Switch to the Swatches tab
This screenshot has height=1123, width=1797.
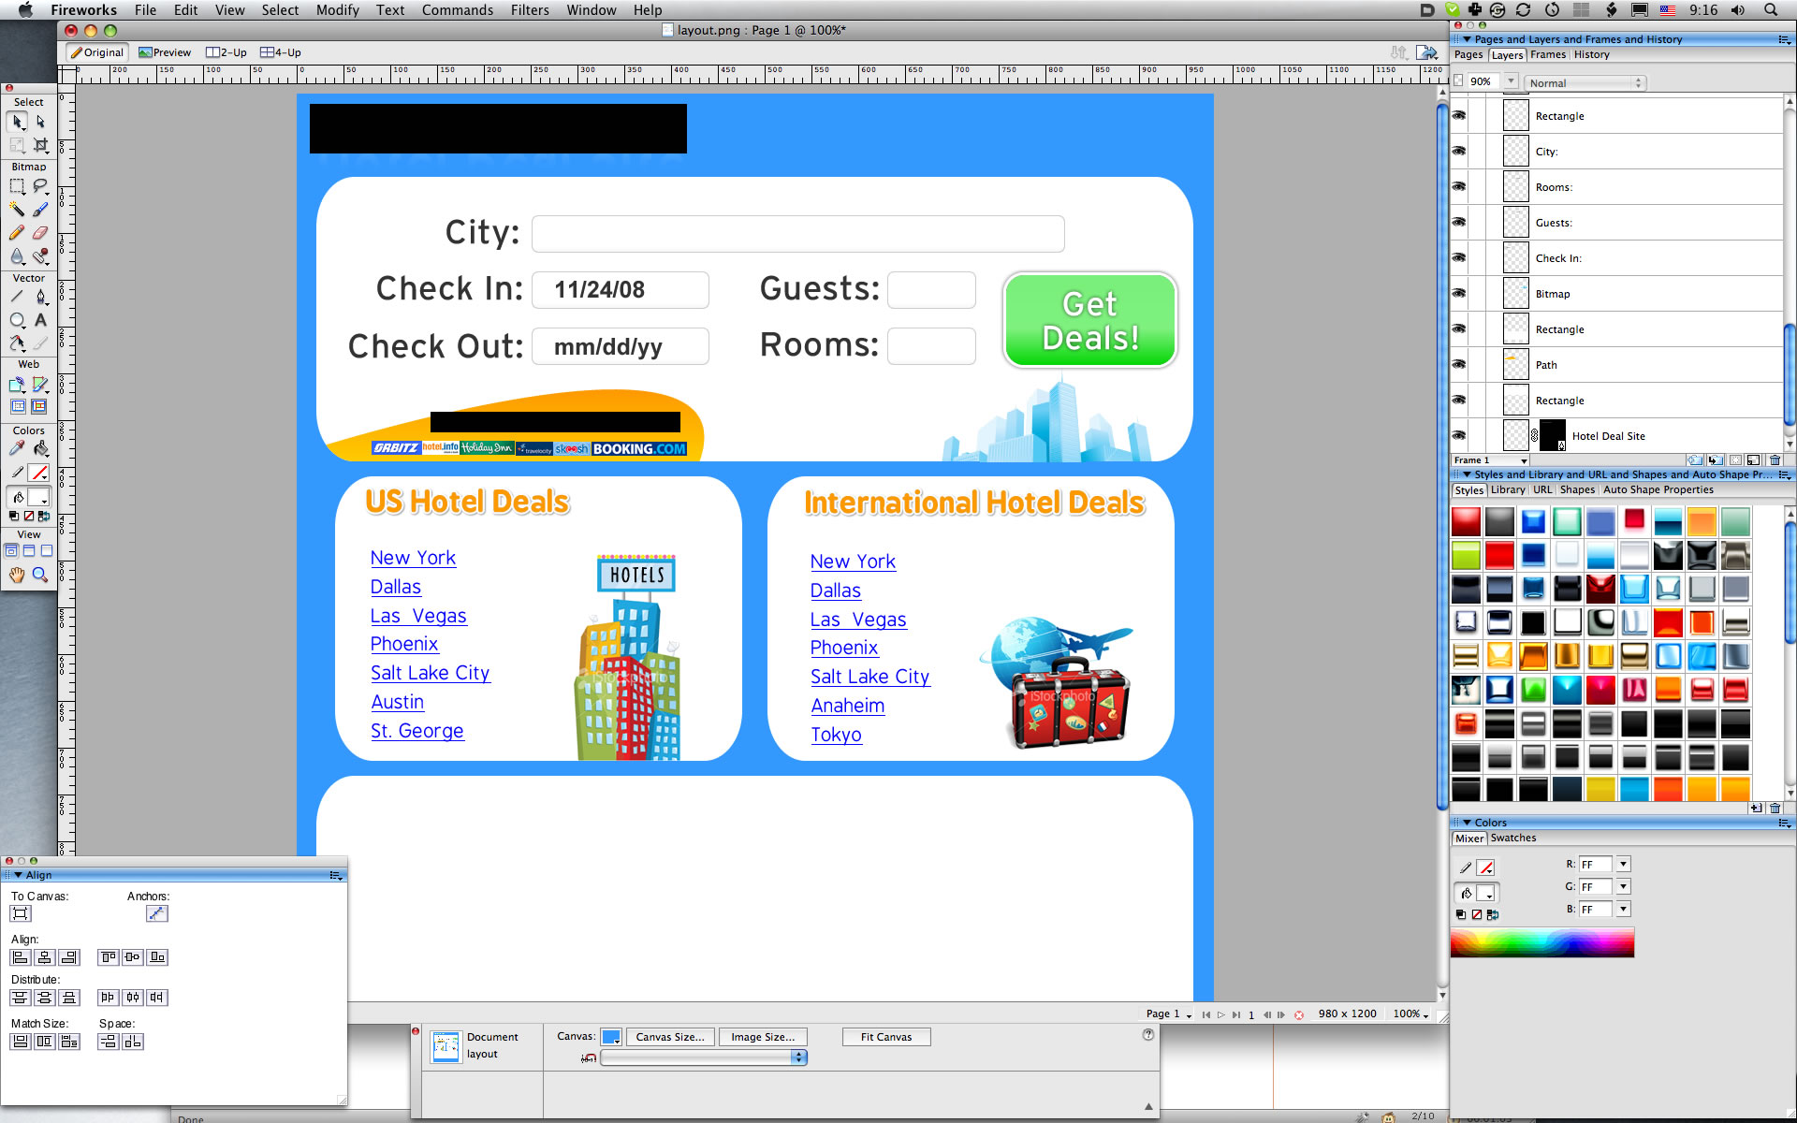tap(1512, 839)
